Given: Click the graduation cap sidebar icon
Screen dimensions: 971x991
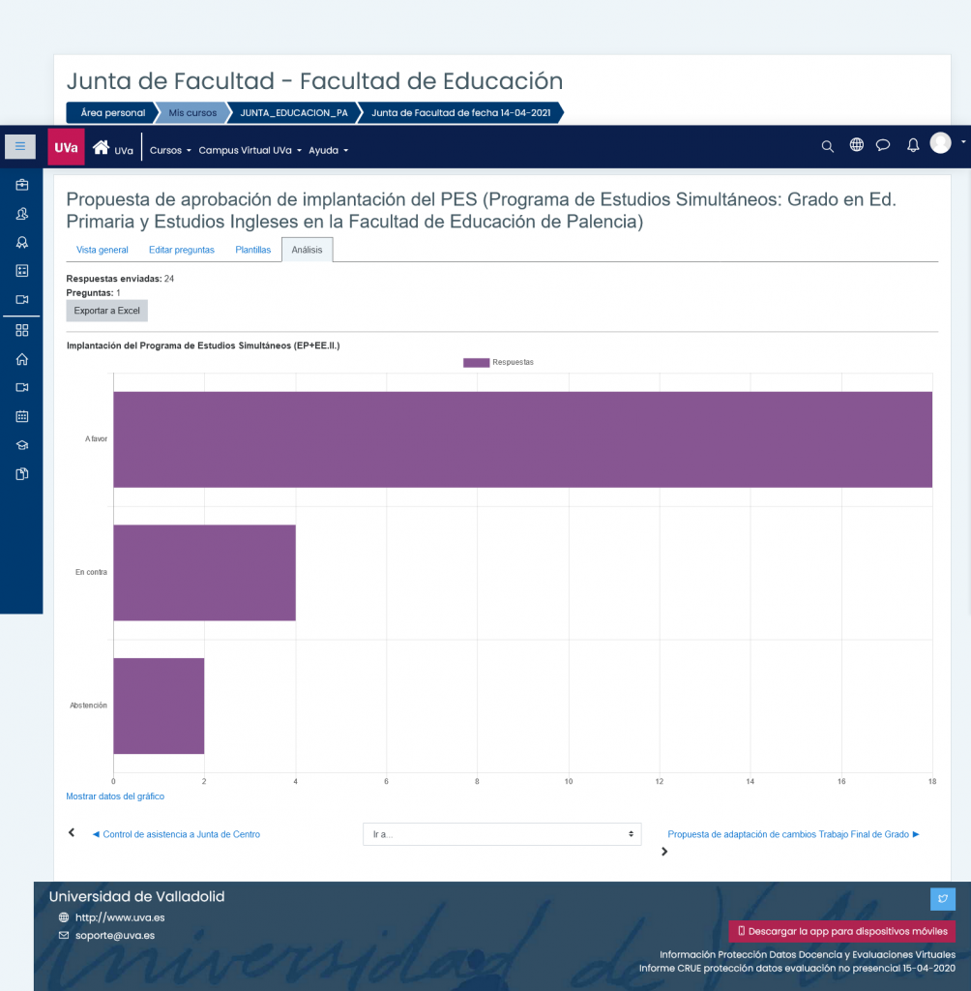Looking at the screenshot, I should point(22,445).
